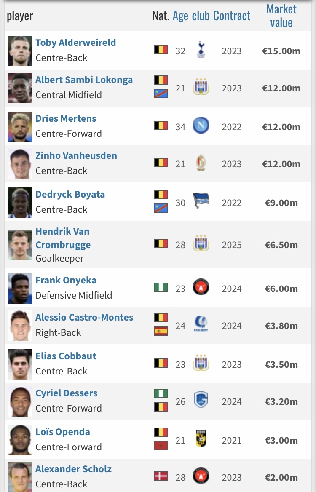Click the Genk crest in Cyriel Dessers' row
Screen dimensions: 316x492
201,401
